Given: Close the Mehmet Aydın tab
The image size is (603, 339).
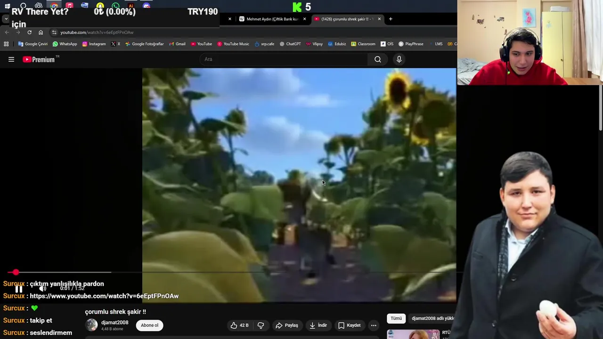Looking at the screenshot, I should 304,19.
